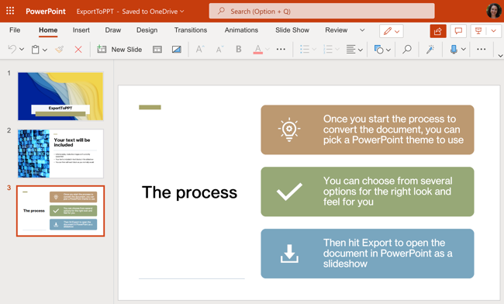The width and height of the screenshot is (504, 304).
Task: Select the tan box about picking a PowerPoint theme
Action: pyautogui.click(x=368, y=130)
